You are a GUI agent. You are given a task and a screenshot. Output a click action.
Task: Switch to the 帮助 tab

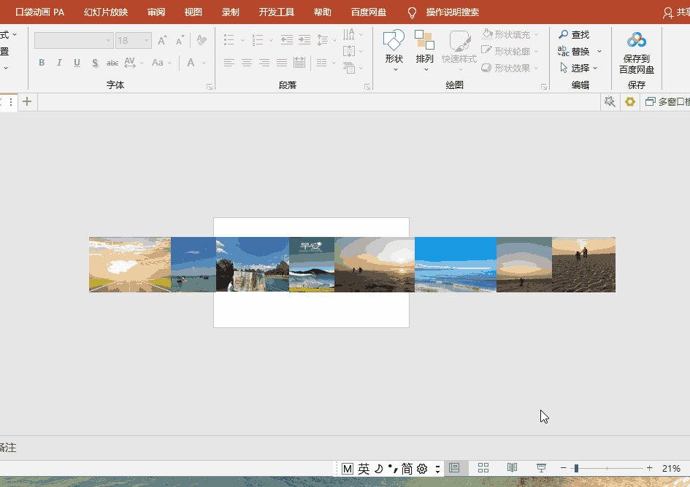coord(322,12)
